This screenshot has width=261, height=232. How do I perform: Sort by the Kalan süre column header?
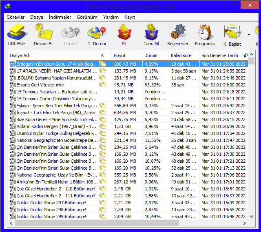(x=184, y=55)
